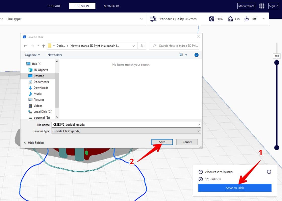Click the infill density icon showing 50%
The width and height of the screenshot is (282, 201).
212,19
